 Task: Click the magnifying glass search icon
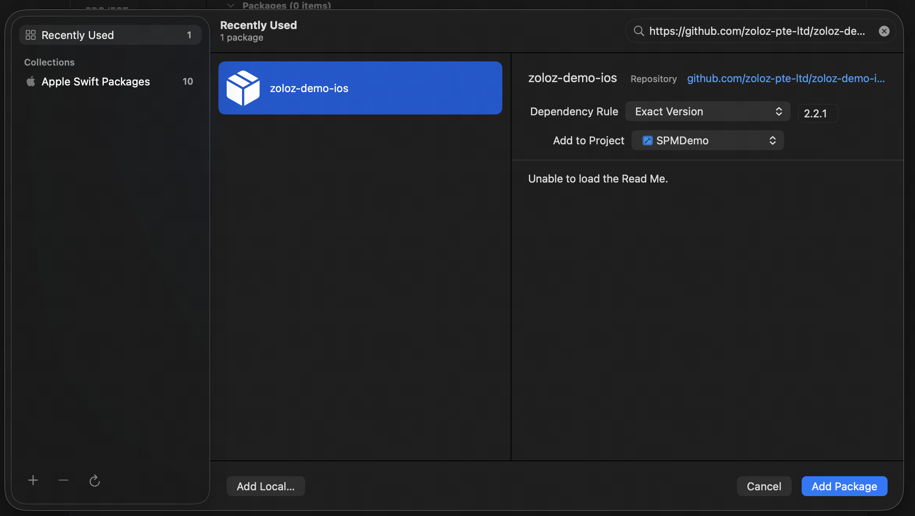[639, 31]
